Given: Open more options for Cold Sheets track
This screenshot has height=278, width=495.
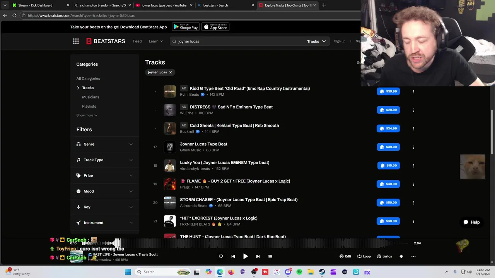Looking at the screenshot, I should tap(413, 129).
